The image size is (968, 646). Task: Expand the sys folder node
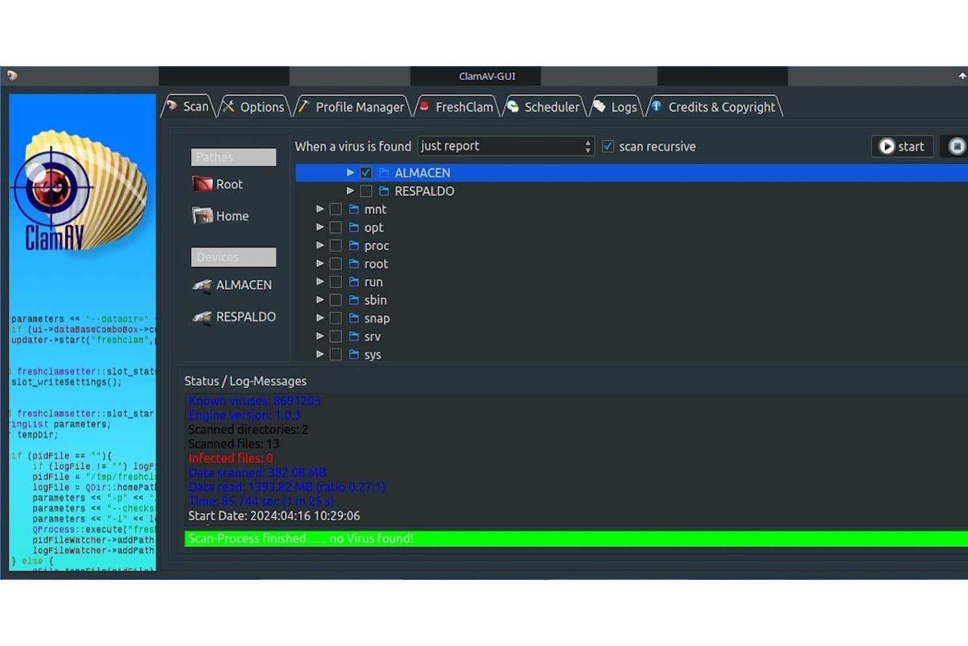(320, 354)
